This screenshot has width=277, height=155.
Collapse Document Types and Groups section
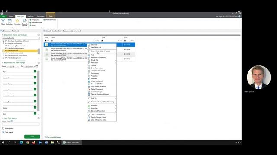(x=3, y=35)
